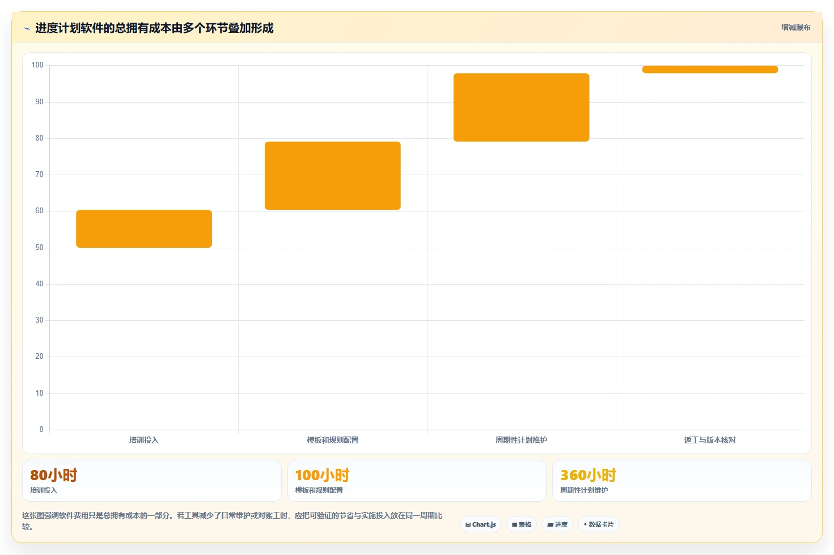834x555 pixels.
Task: Click the 周期性计划维护 x-axis label
Action: [x=522, y=440]
